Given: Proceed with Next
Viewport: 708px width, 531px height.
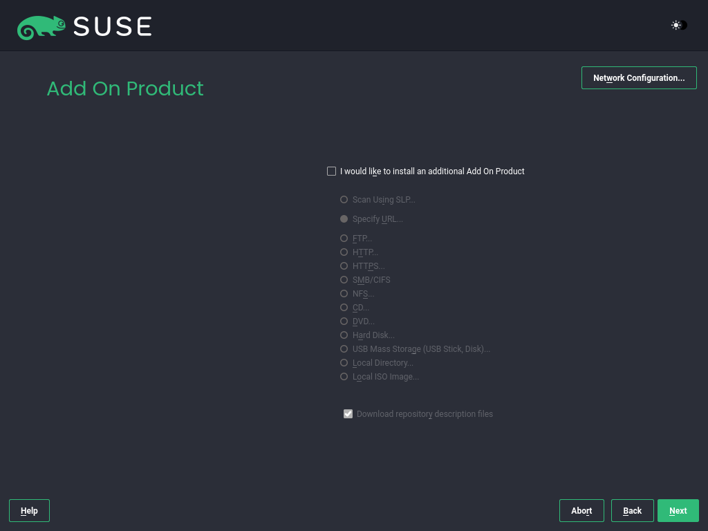Looking at the screenshot, I should [678, 510].
